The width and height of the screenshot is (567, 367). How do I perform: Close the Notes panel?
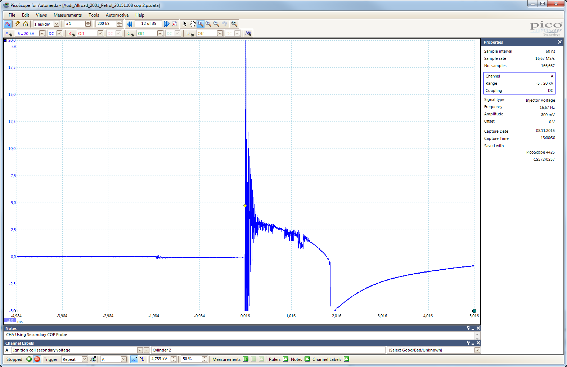[x=478, y=328]
